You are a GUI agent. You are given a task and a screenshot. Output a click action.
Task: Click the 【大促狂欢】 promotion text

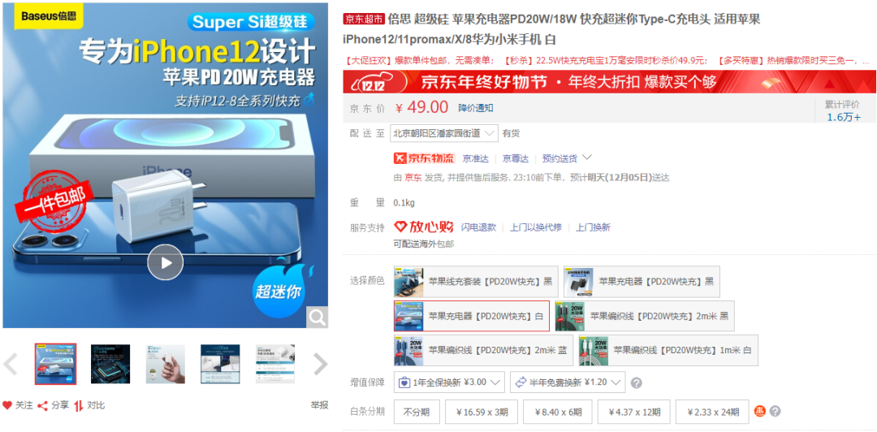point(369,60)
